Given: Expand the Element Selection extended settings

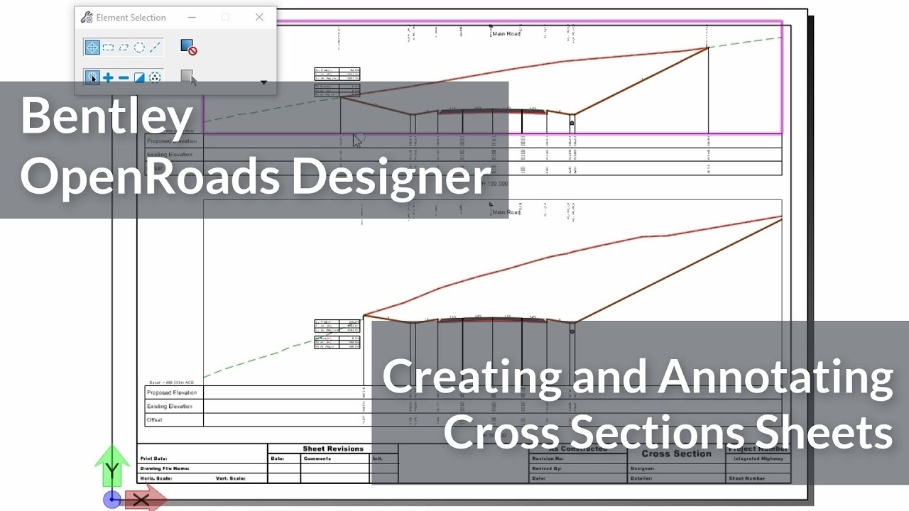Looking at the screenshot, I should tap(264, 82).
